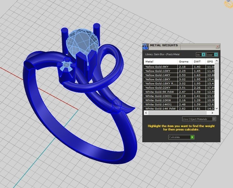
Task: Select the Yellow Gold:10KY row
Action: point(179,71)
